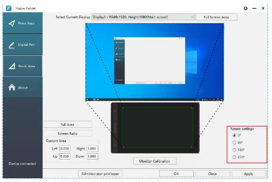Click the Screen Ratio button
Image resolution: width=272 pixels, height=182 pixels.
(67, 134)
